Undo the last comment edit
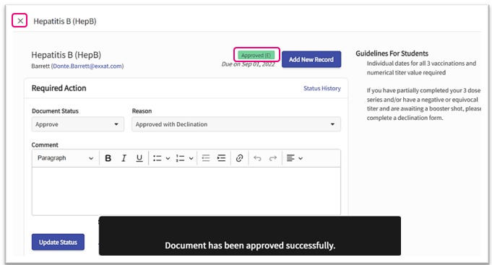This screenshot has width=492, height=265. click(x=257, y=158)
